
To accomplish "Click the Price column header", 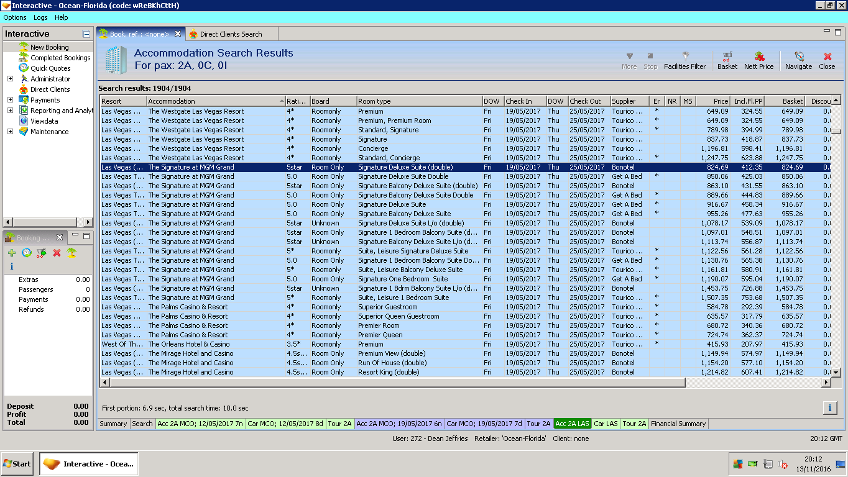I will 713,101.
